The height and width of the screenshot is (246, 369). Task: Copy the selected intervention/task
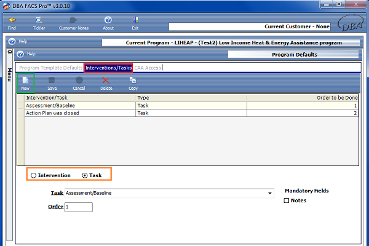[133, 84]
